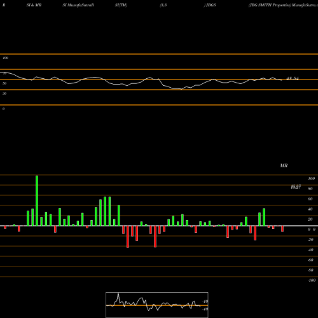This screenshot has width=318, height=318.
Task: Select the tallest green bar in MR chart
Action: [x=37, y=201]
